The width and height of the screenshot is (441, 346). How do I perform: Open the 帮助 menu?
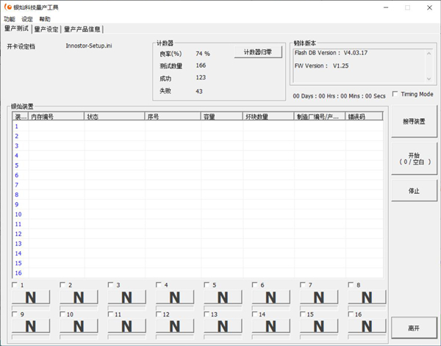[46, 19]
